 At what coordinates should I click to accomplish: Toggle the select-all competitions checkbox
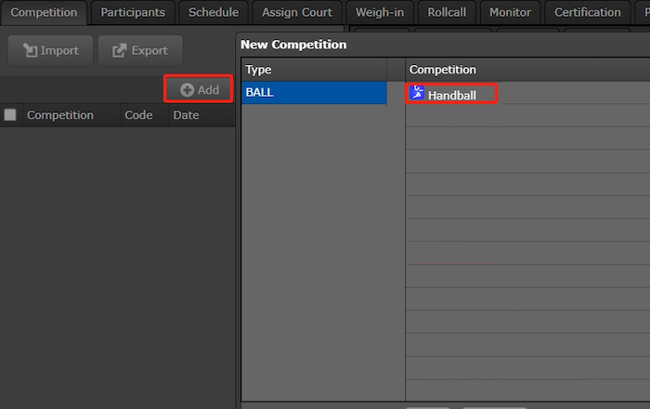(x=10, y=115)
